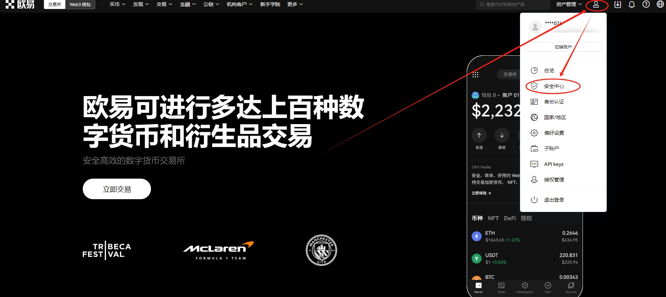
Task: Click the globe language icon
Action: point(660,4)
